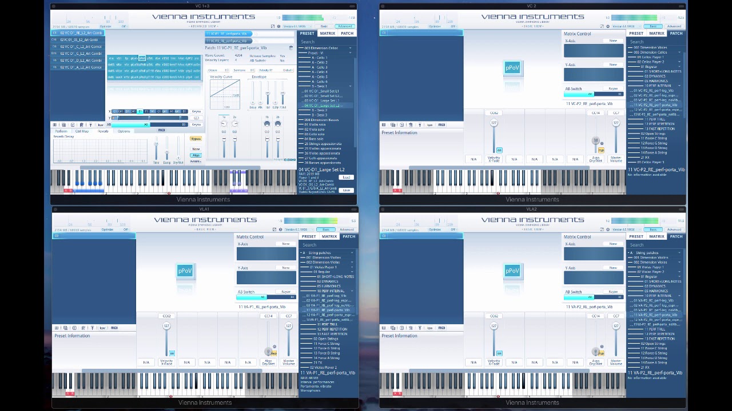Toggle Velocity X-Fade on in VC 2
Image resolution: width=732 pixels, height=411 pixels.
[499, 150]
